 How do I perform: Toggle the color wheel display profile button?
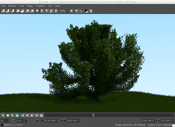[72, 11]
